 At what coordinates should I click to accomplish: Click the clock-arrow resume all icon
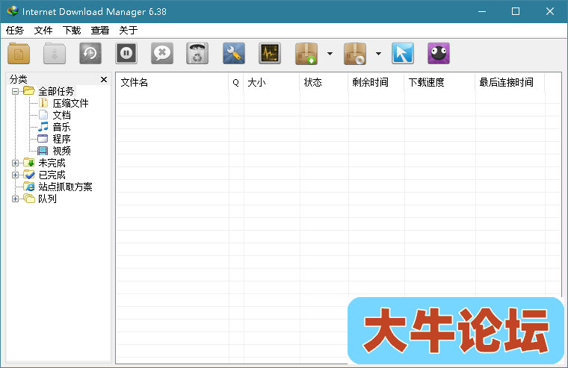90,54
